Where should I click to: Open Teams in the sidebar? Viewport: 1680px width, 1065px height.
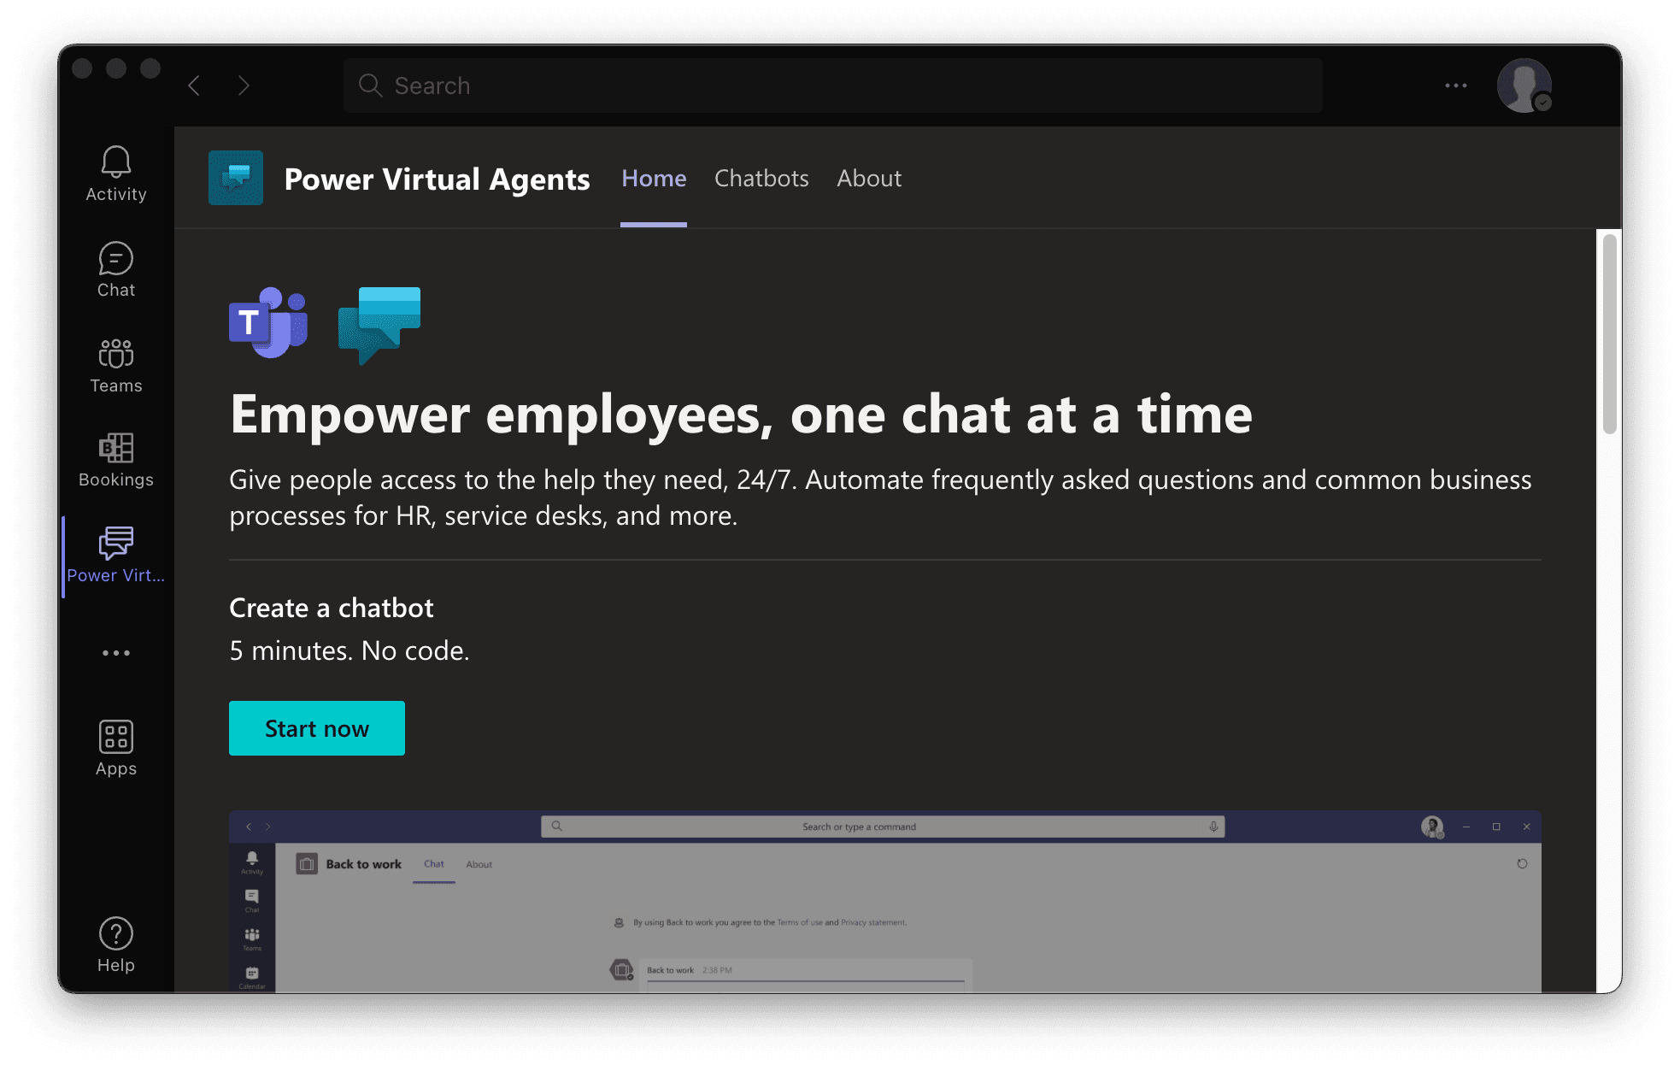click(x=116, y=365)
